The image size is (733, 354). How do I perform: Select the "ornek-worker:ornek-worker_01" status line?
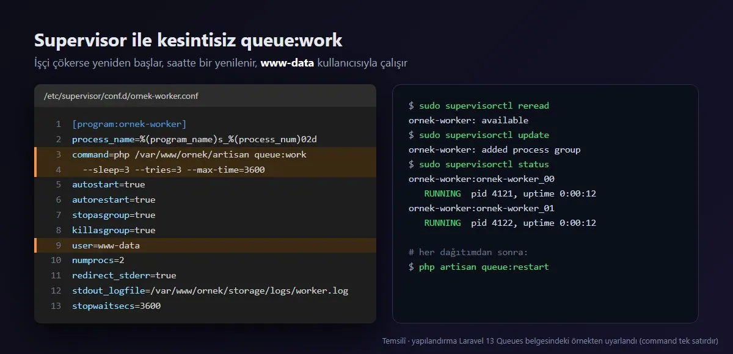click(x=481, y=209)
